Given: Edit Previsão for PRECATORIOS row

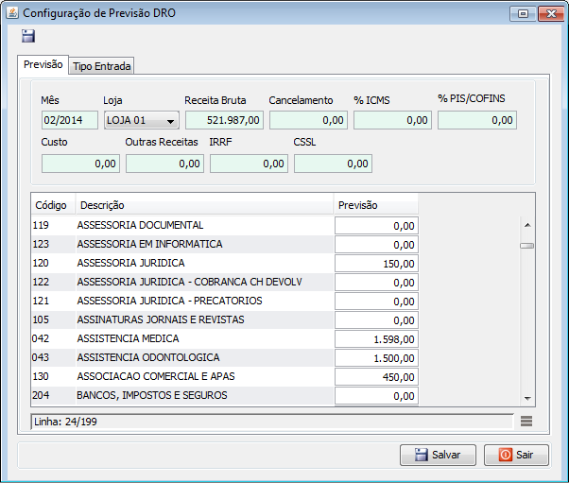Looking at the screenshot, I should click(x=377, y=302).
